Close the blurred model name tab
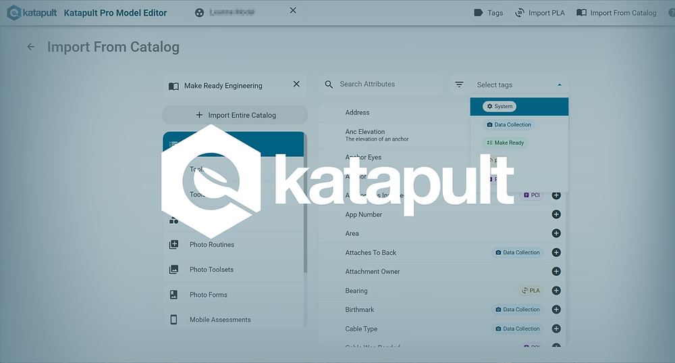 293,10
